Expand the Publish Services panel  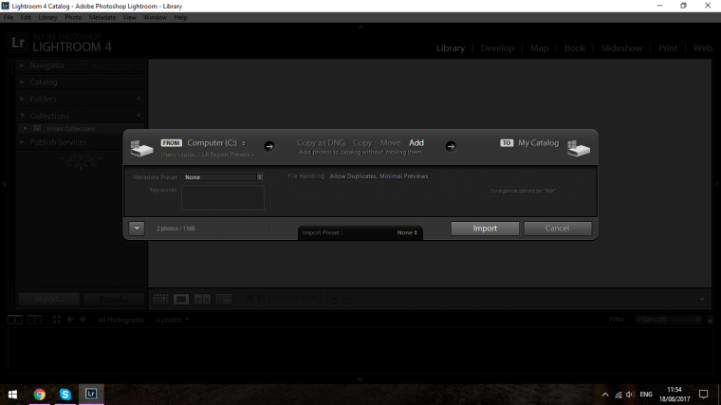click(x=22, y=142)
